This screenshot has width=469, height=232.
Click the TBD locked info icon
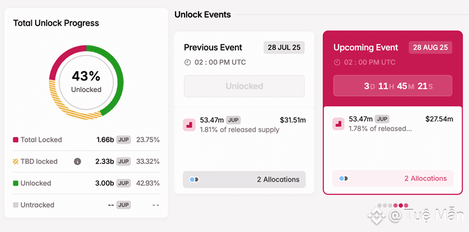tap(78, 161)
